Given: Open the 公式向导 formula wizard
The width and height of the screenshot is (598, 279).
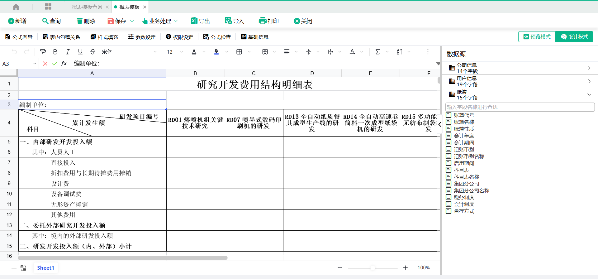Looking at the screenshot, I should 19,37.
